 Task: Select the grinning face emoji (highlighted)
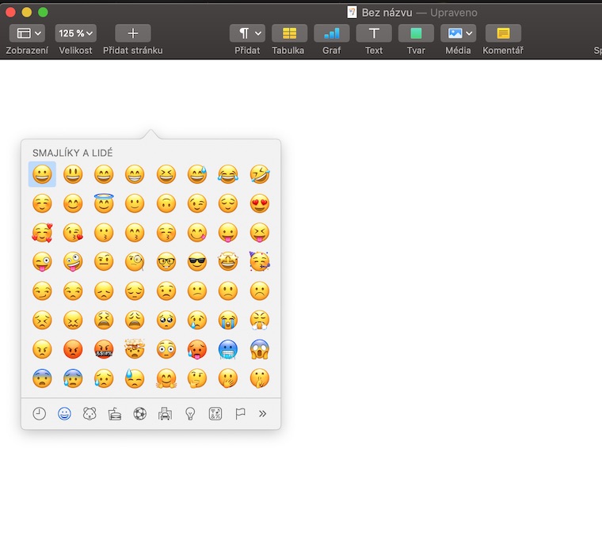(x=42, y=174)
